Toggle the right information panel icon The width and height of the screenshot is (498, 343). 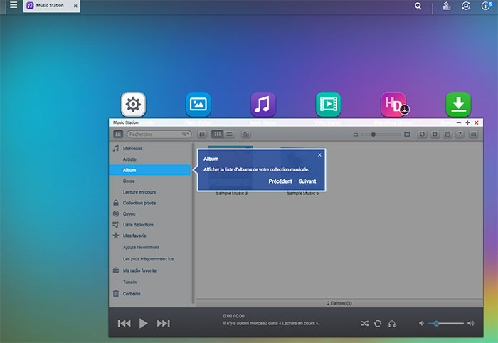point(473,134)
